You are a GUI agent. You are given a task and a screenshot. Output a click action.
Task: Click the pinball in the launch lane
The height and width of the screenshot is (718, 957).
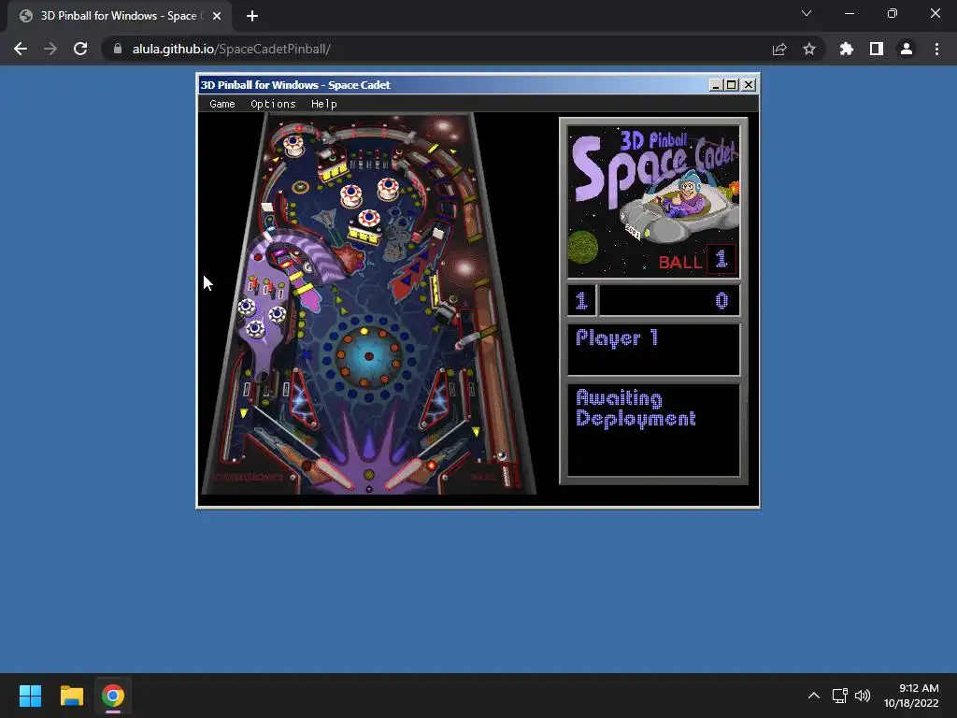click(502, 455)
